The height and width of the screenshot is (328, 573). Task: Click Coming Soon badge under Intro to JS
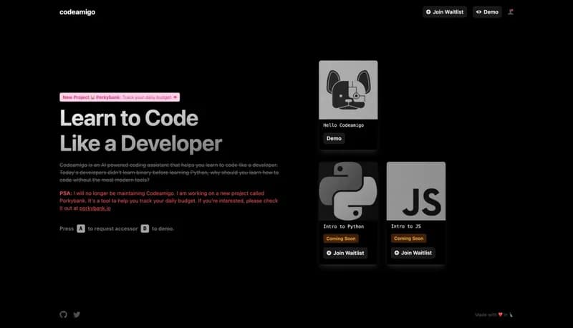[408, 238]
